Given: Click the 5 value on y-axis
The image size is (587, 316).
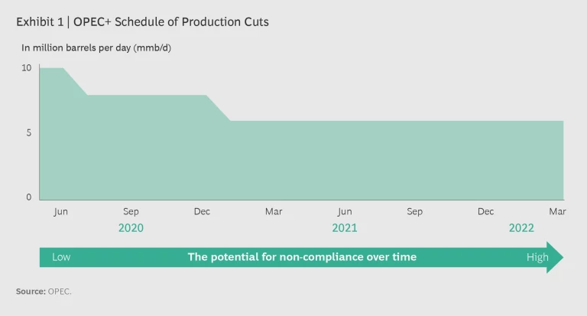Looking at the screenshot, I should pos(29,132).
